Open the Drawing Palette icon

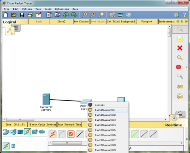[x=112, y=15]
